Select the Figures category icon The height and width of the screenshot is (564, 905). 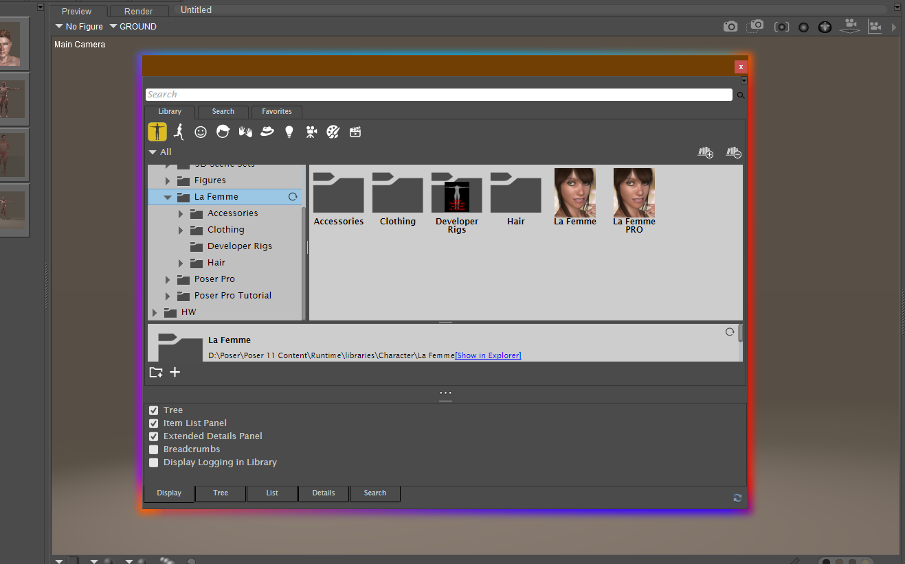pos(157,132)
